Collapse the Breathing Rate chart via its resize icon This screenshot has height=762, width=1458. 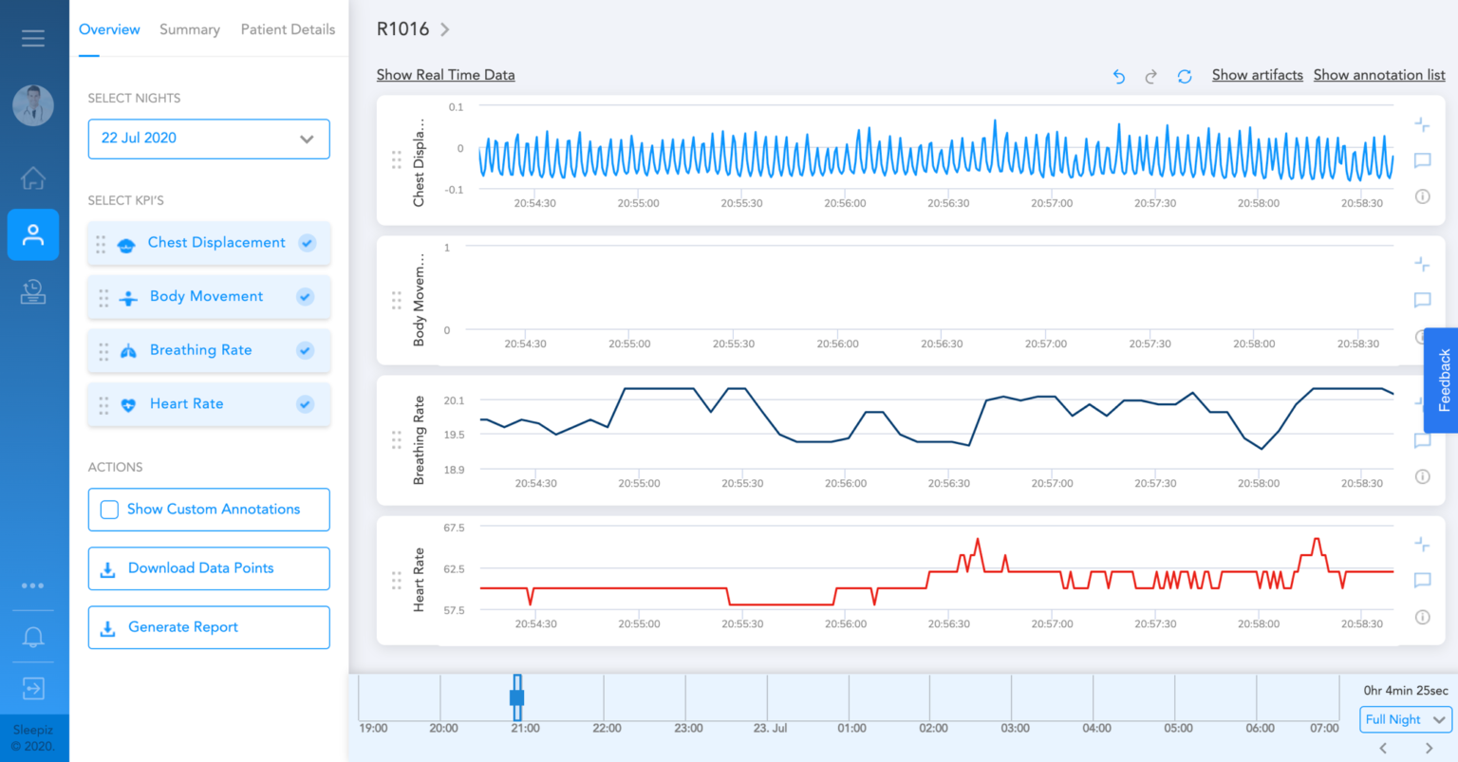click(1421, 402)
